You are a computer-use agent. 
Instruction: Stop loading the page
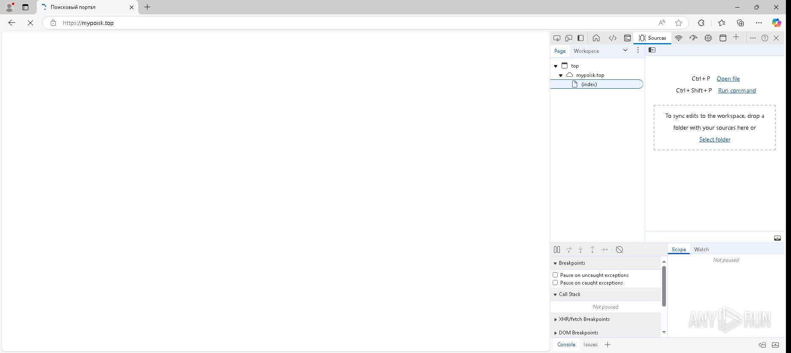pyautogui.click(x=30, y=23)
